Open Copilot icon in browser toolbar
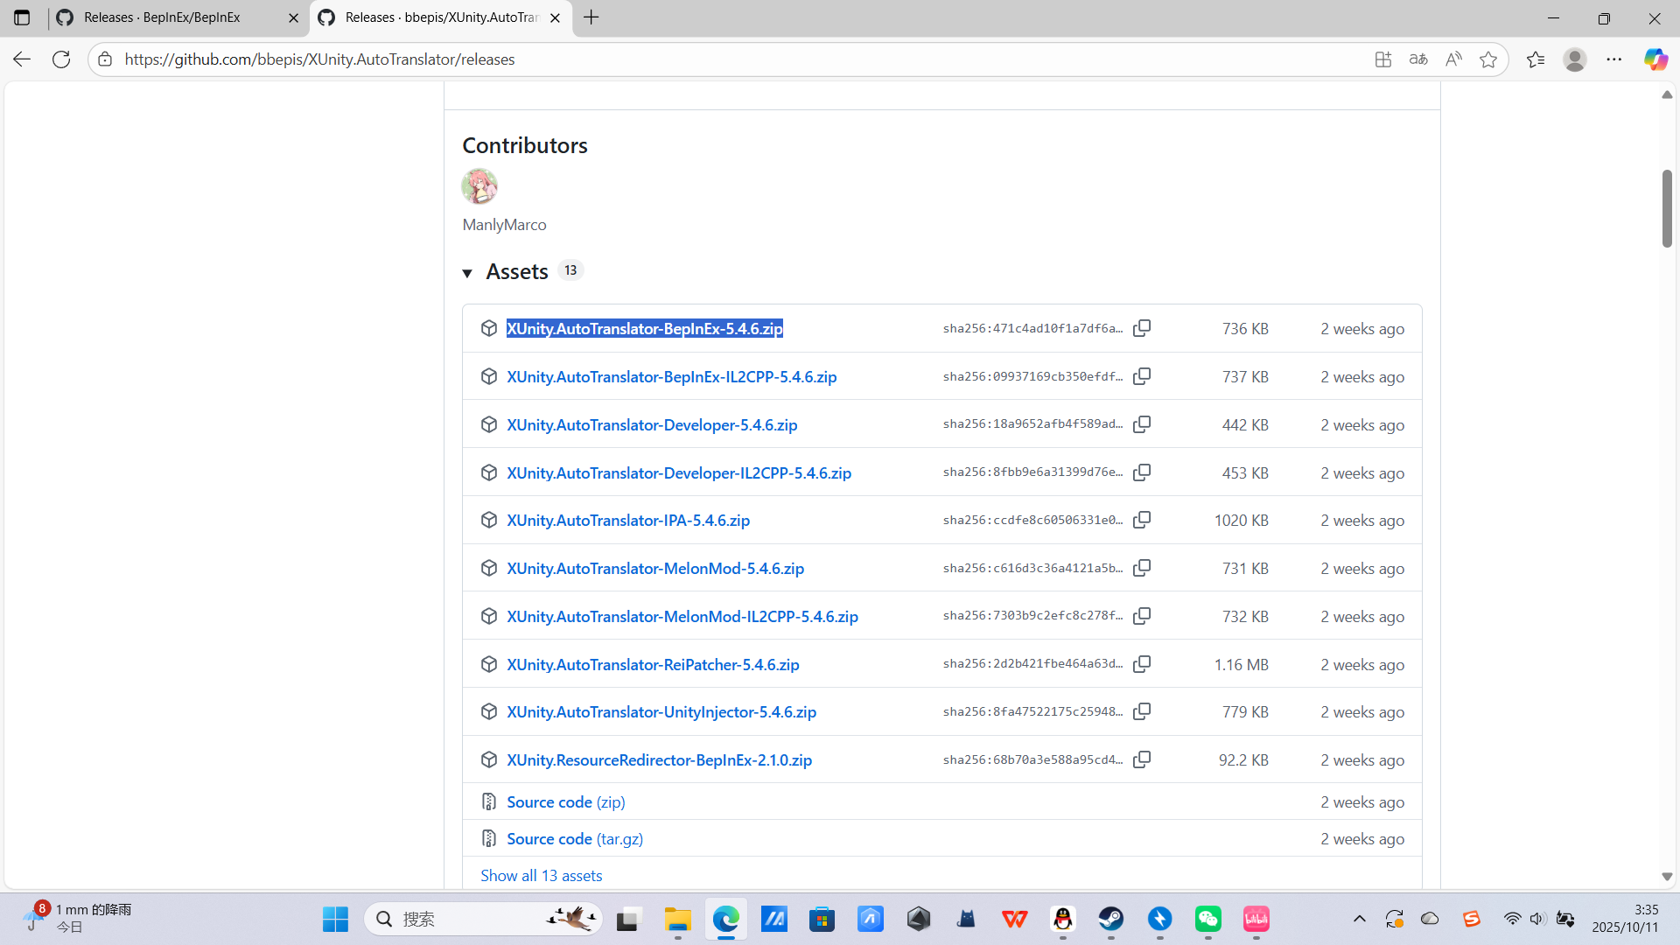 (1655, 59)
